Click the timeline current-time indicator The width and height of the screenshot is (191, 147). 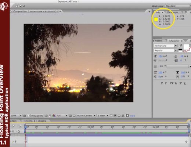coord(25,127)
